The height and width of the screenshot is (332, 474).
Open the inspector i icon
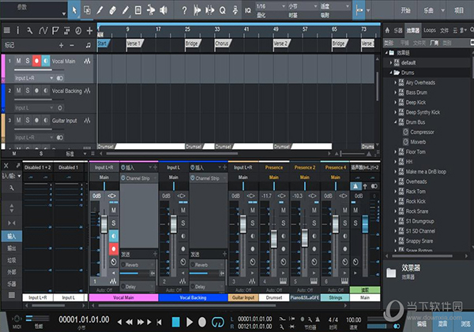(18, 30)
